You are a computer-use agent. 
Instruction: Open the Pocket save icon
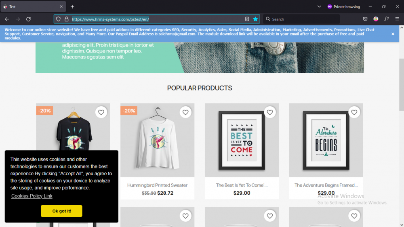[365, 19]
